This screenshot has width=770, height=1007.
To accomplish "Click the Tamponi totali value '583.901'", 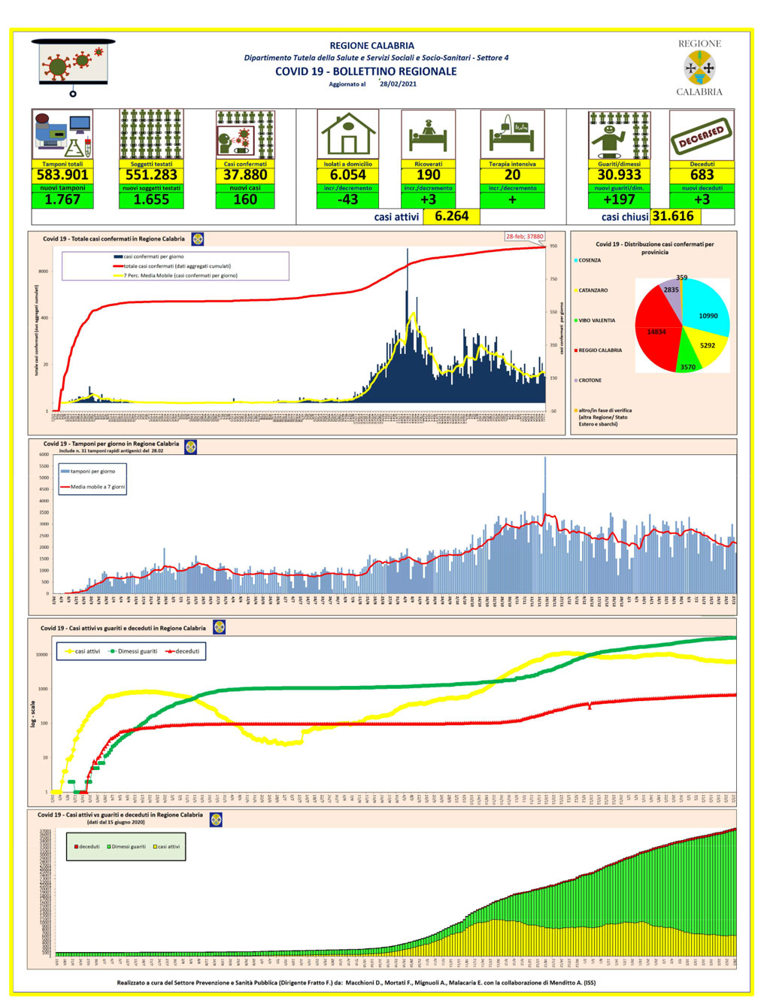I will 62,175.
